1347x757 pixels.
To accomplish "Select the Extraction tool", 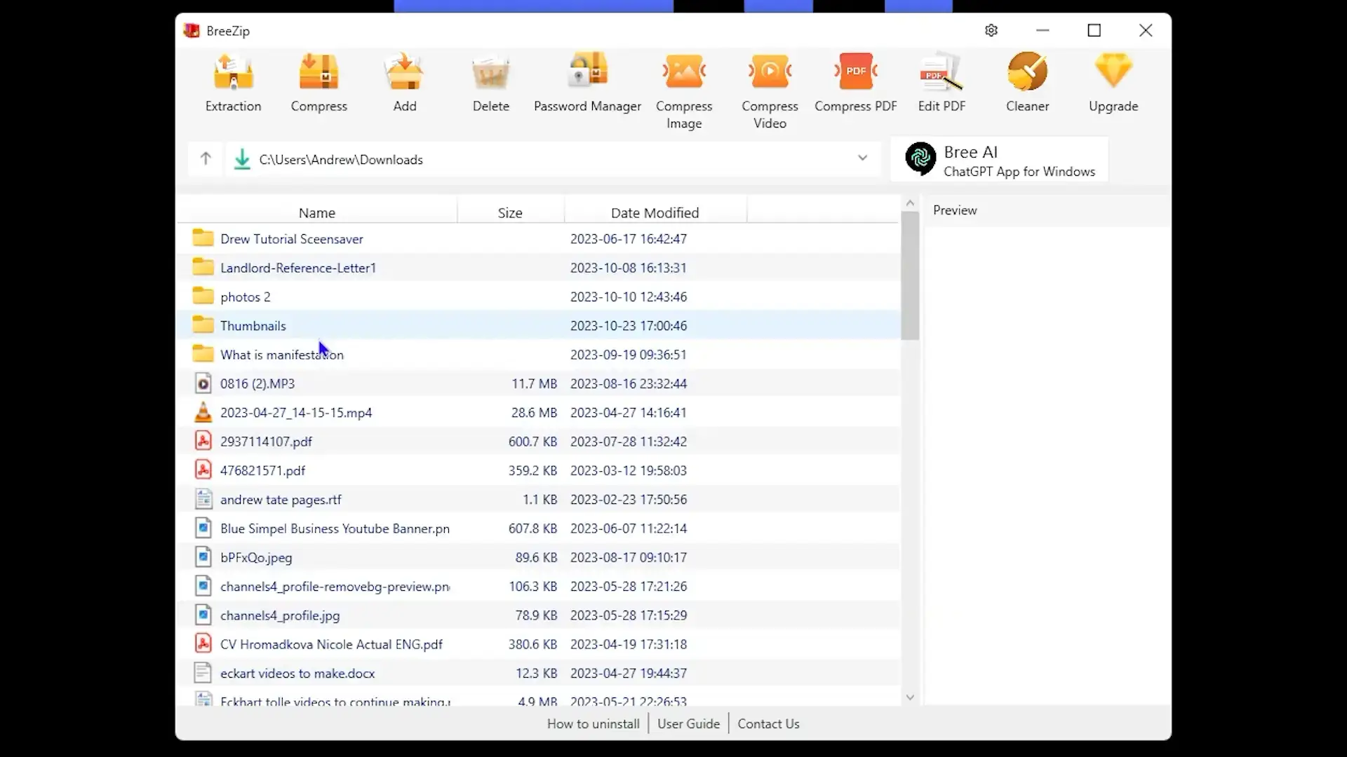I will [x=232, y=82].
